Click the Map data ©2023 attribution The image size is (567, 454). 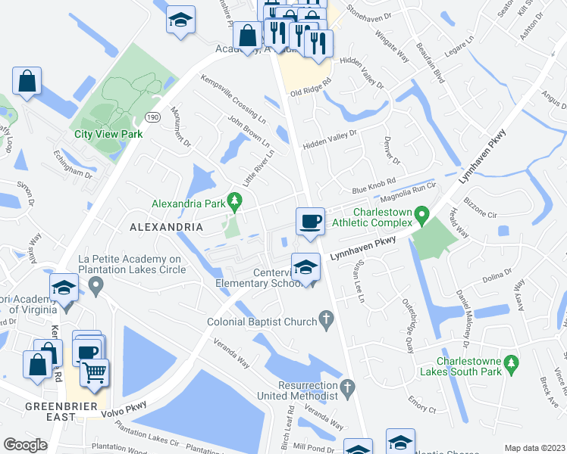click(535, 448)
